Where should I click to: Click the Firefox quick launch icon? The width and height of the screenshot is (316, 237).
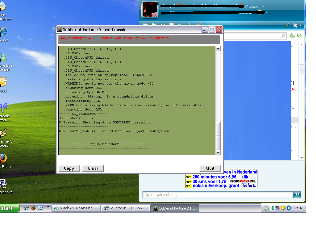tap(33, 208)
